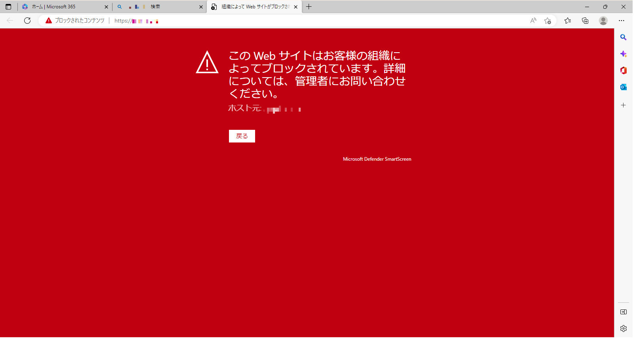
Task: Add a sidebar app with plus icon
Action: tap(624, 105)
